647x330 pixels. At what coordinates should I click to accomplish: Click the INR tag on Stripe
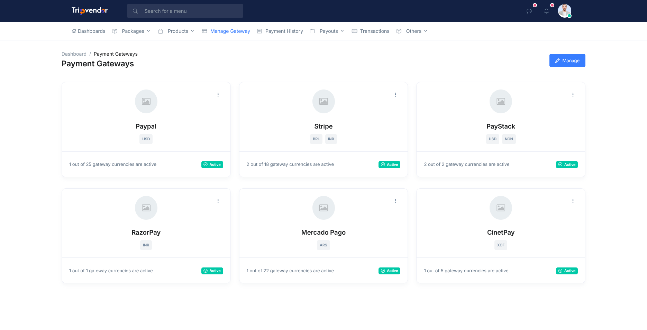point(331,139)
